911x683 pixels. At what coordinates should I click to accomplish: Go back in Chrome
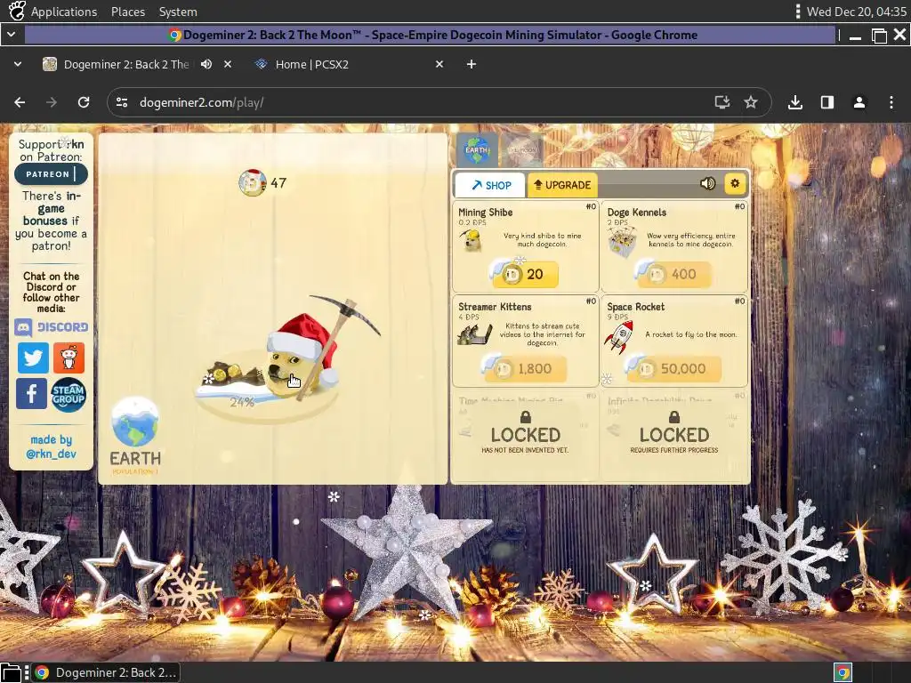pyautogui.click(x=20, y=102)
